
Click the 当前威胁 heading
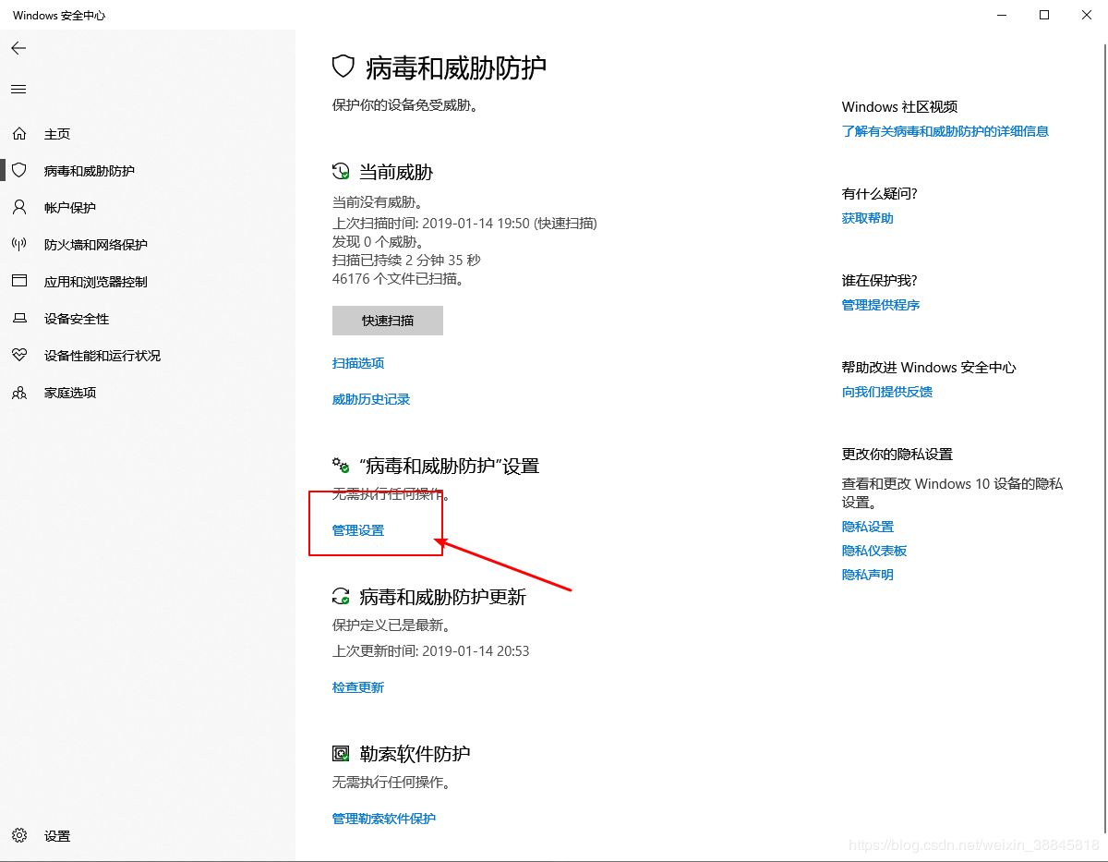396,172
